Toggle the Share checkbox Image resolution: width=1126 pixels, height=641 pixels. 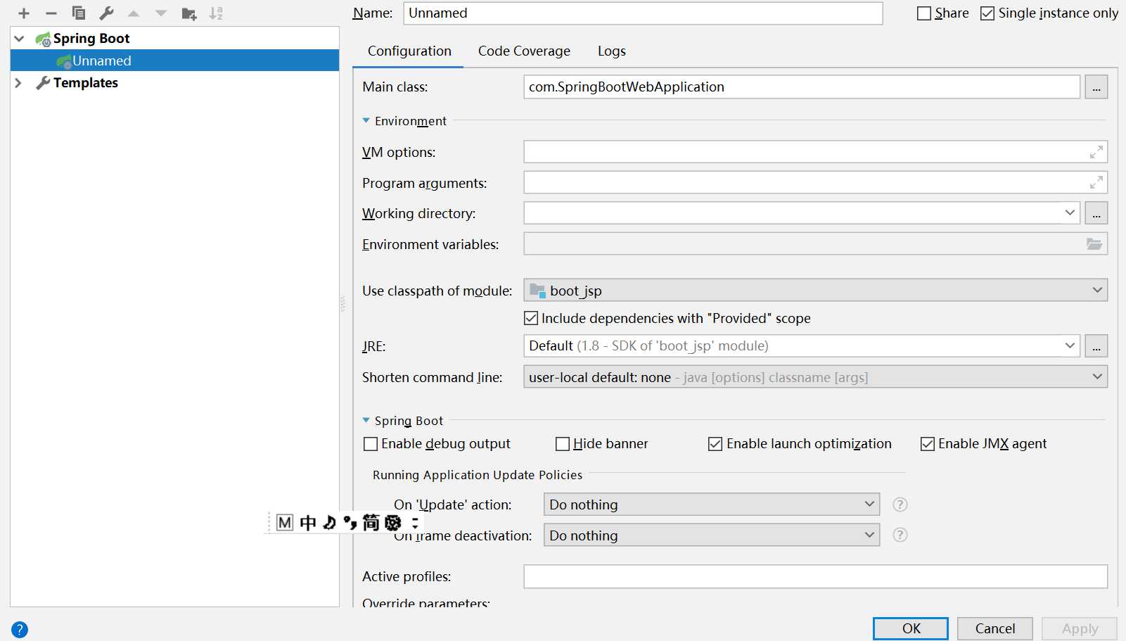[x=924, y=13]
